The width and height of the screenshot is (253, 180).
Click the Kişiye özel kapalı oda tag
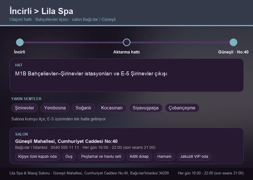pyautogui.click(x=37, y=157)
